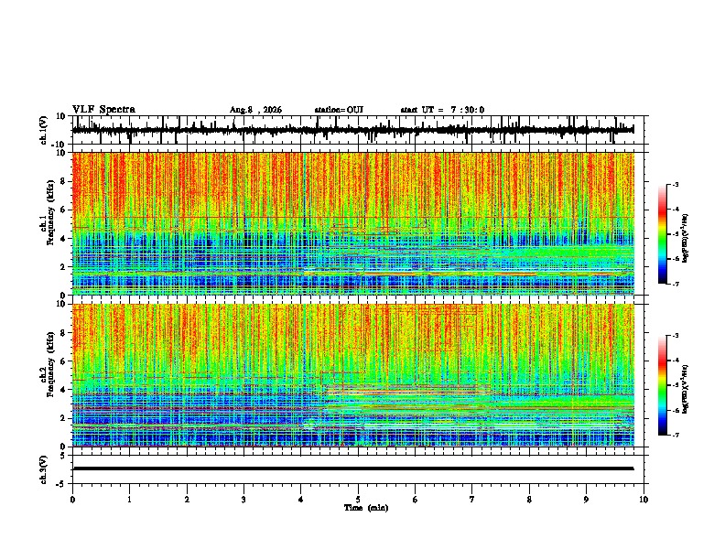Click the flat ch.3 voltage trace line

point(353,468)
